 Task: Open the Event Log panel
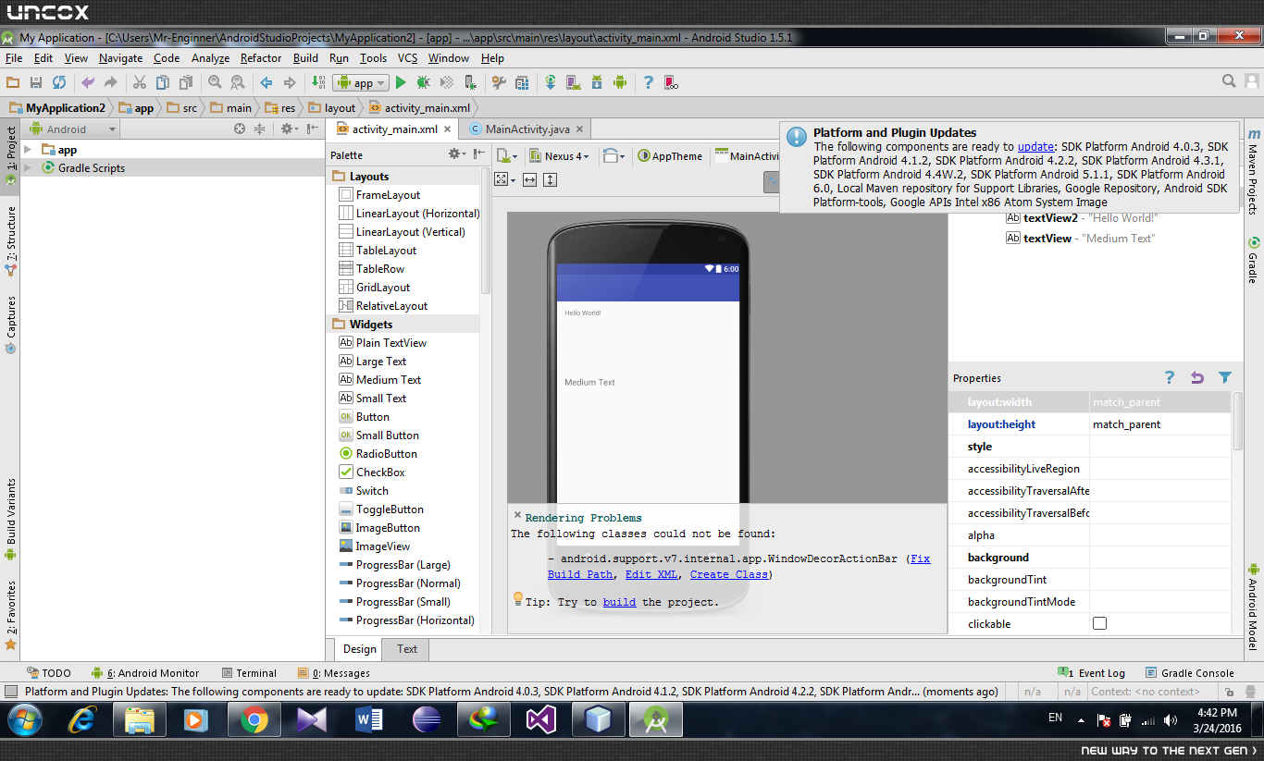click(x=1092, y=673)
